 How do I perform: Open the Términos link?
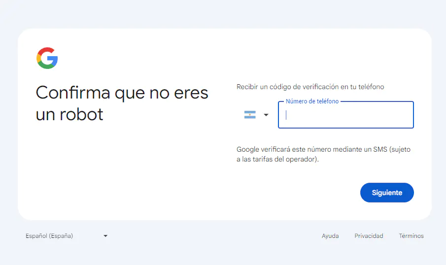(411, 236)
